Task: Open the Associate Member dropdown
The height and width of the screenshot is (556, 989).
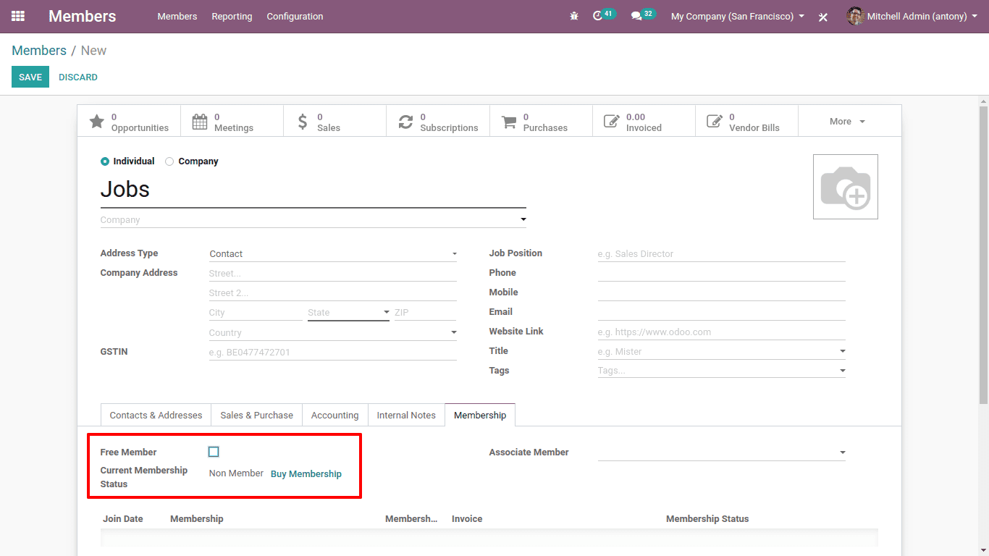Action: click(721, 452)
